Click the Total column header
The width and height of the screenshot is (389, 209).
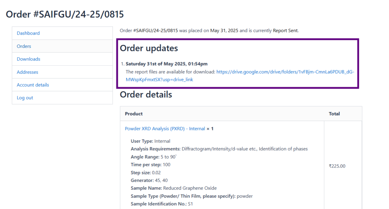click(x=334, y=114)
